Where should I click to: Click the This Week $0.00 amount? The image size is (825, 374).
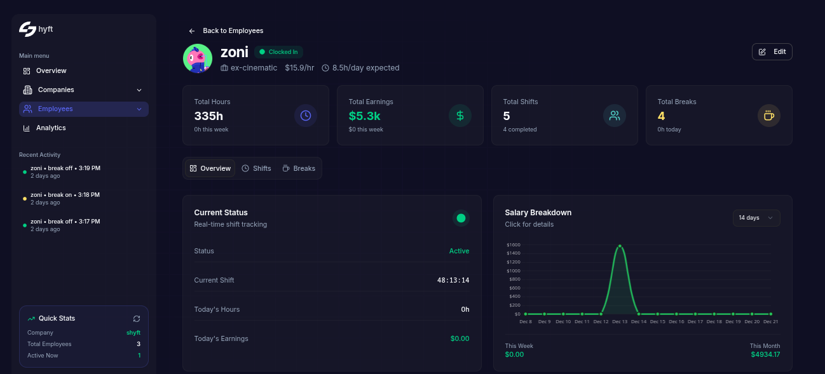click(x=515, y=354)
